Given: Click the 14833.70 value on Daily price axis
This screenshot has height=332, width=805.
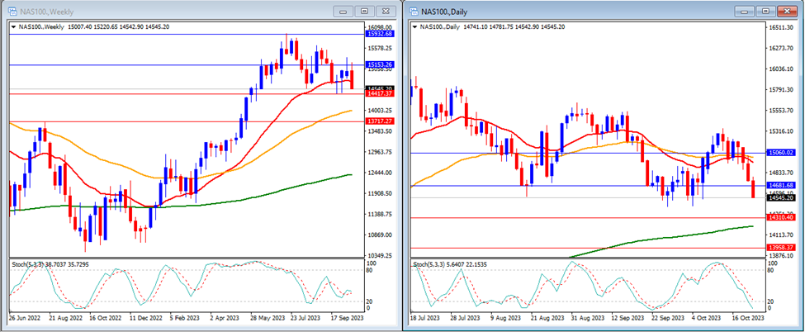Looking at the screenshot, I should point(781,173).
